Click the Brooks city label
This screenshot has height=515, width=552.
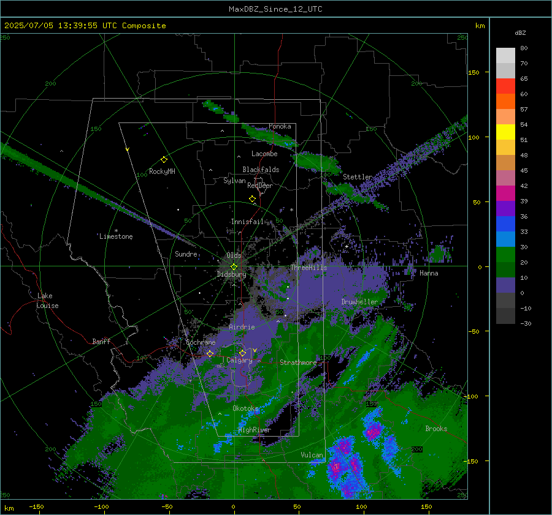436,429
